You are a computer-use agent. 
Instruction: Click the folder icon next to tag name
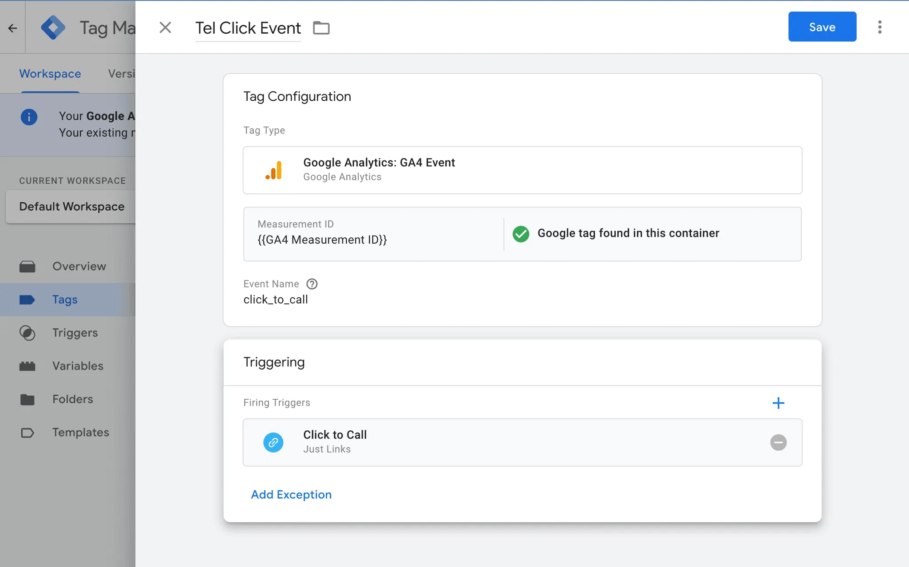pyautogui.click(x=321, y=28)
